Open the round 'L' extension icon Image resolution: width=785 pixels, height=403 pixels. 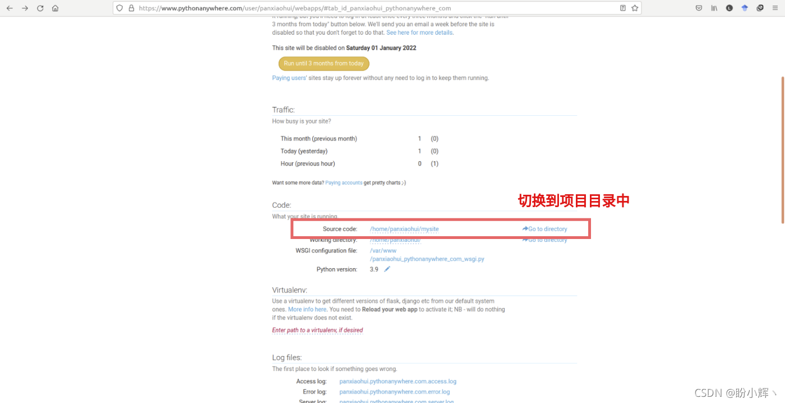click(729, 8)
